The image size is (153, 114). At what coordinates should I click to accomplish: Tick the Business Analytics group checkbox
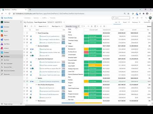pyautogui.click(x=27, y=46)
